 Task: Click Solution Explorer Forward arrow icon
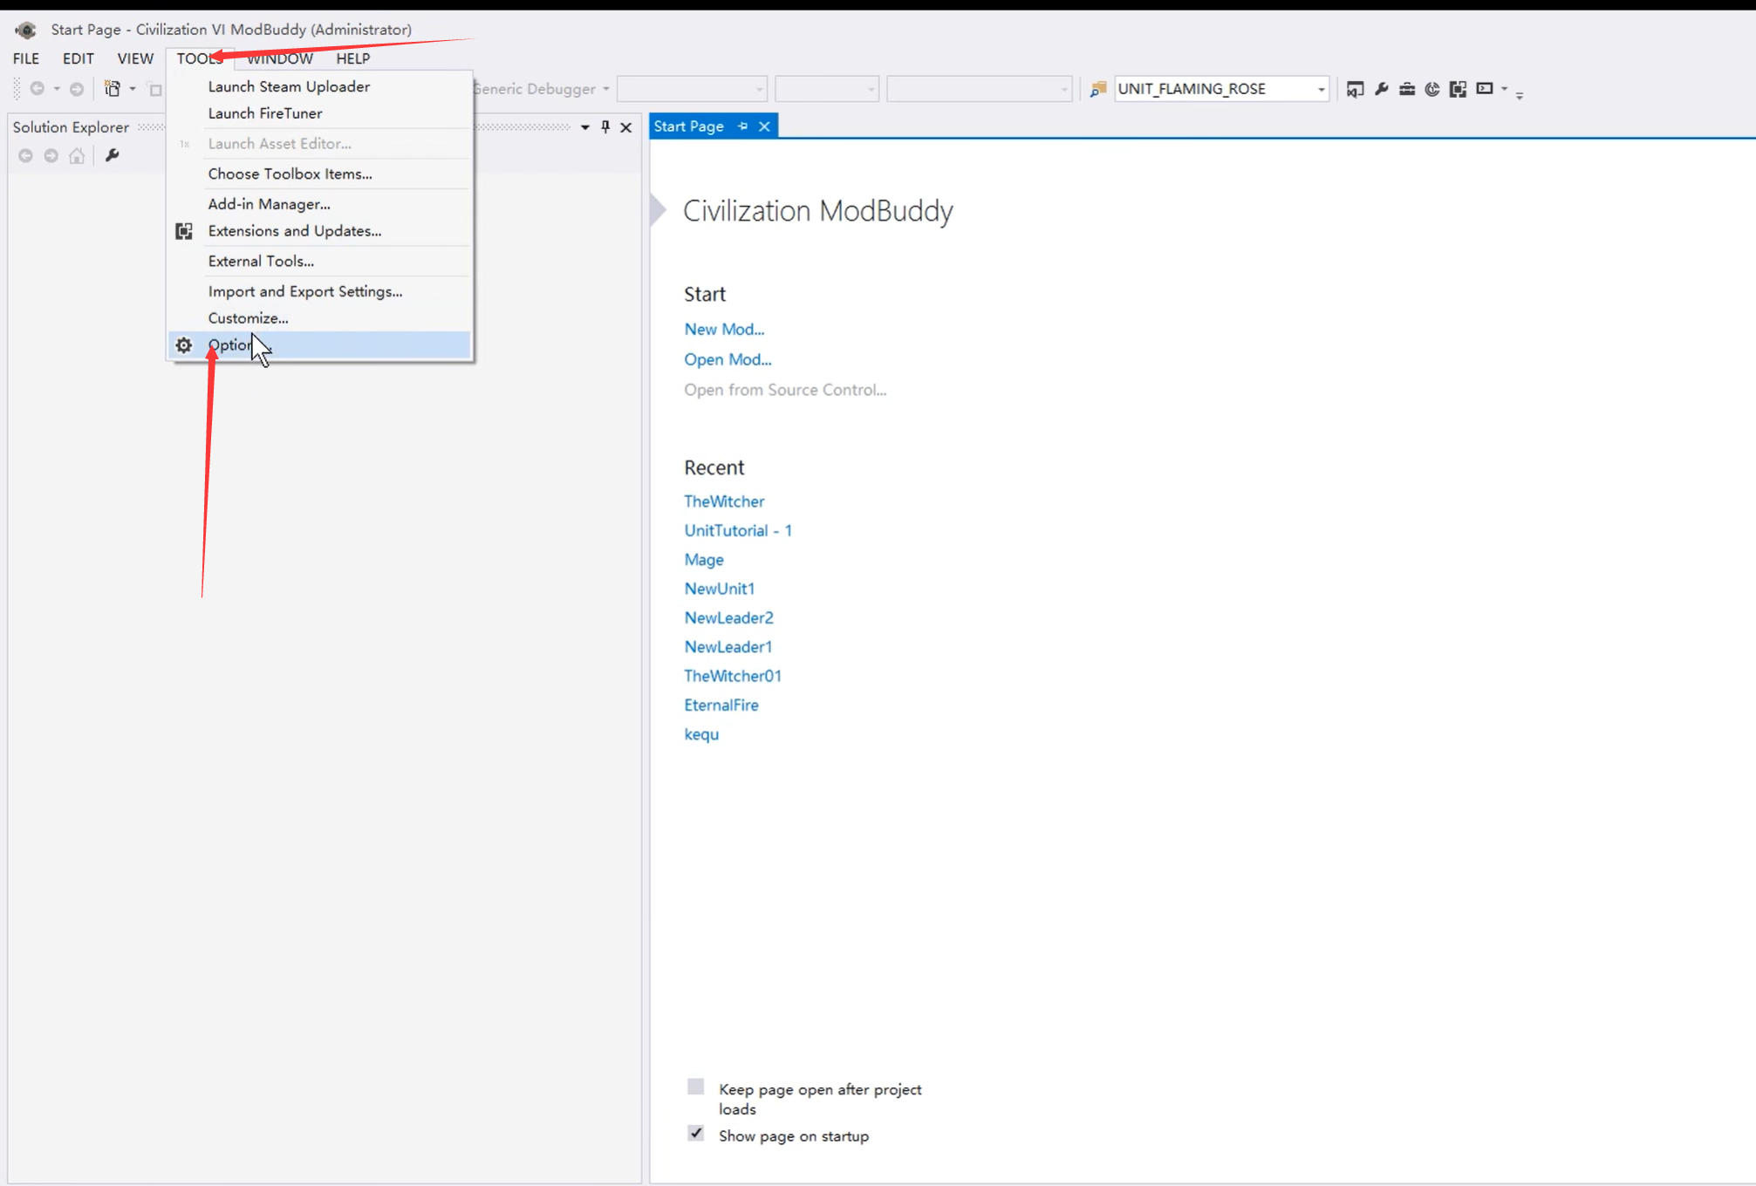(x=51, y=155)
